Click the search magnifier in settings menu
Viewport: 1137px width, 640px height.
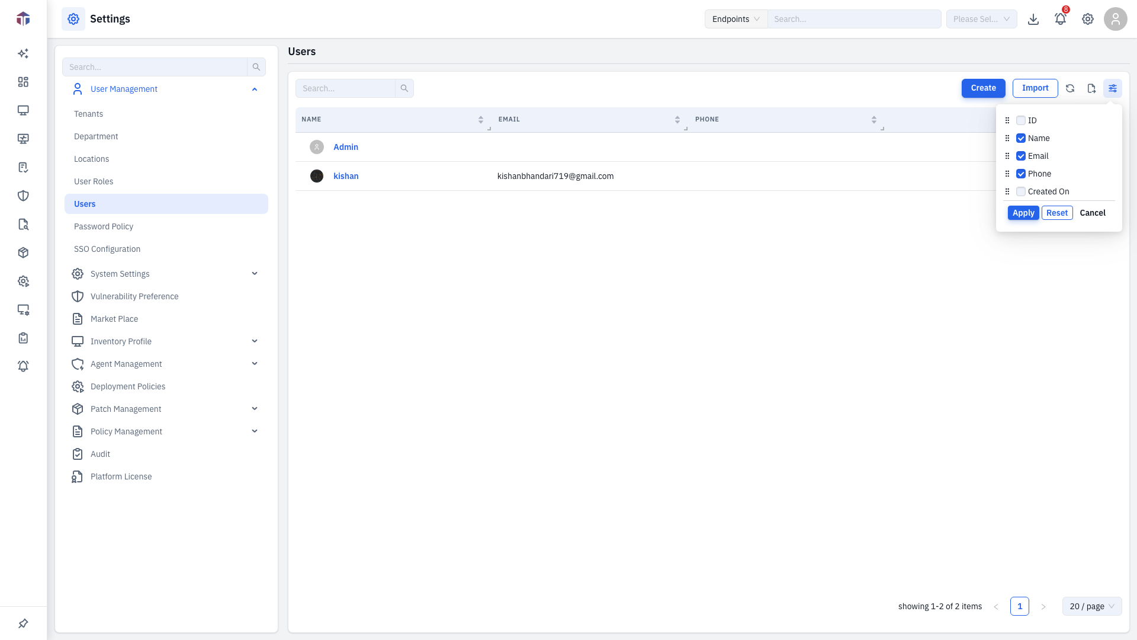(256, 67)
